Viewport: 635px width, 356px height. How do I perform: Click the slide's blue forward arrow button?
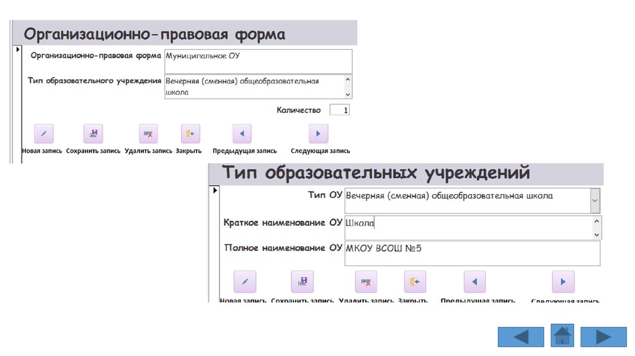coord(603,336)
